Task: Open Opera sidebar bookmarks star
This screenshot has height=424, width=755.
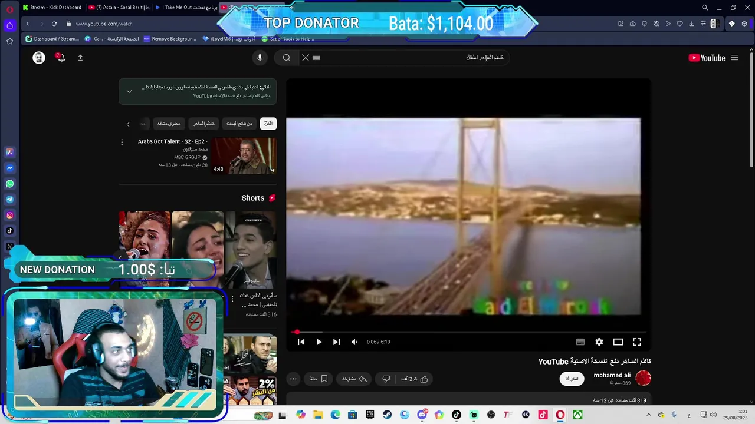Action: pos(9,41)
